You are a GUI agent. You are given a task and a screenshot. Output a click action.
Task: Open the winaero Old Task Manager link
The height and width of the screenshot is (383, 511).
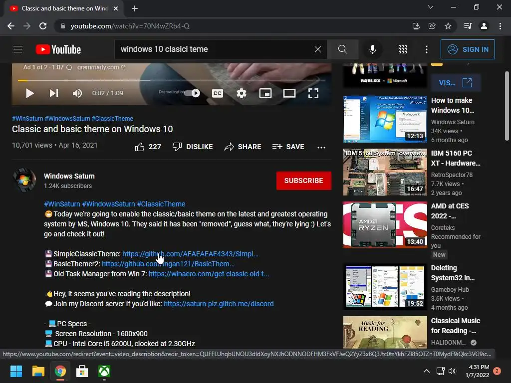click(209, 274)
